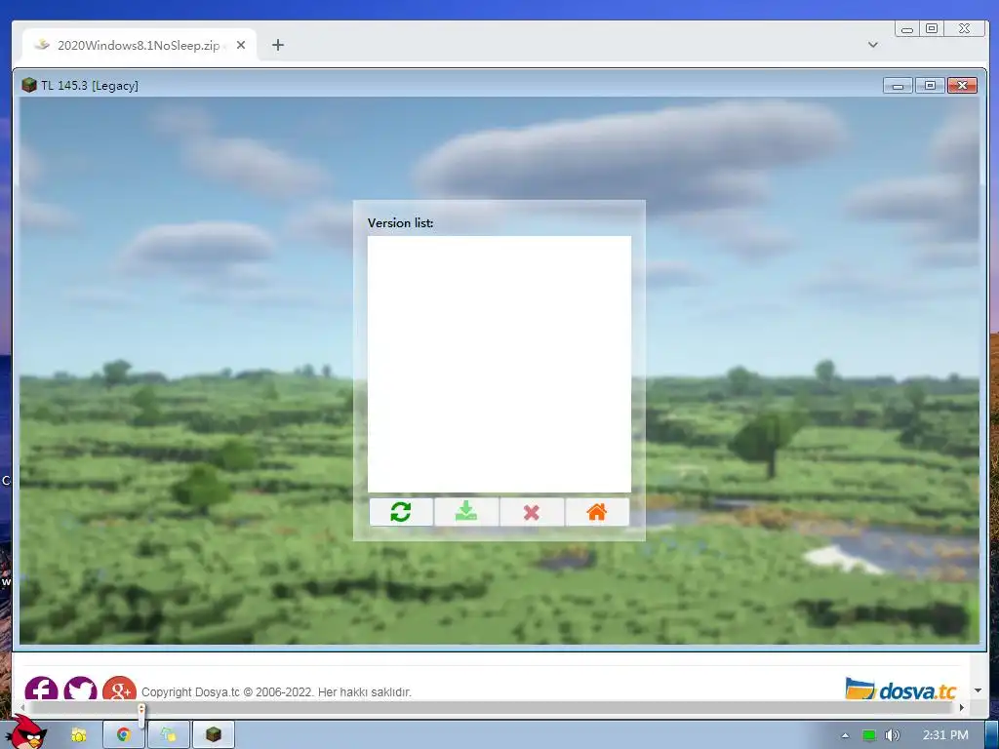Click the horizontal scrollbar left arrow

point(22,708)
